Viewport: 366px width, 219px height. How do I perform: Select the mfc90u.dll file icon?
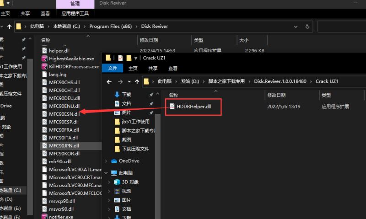point(44,161)
